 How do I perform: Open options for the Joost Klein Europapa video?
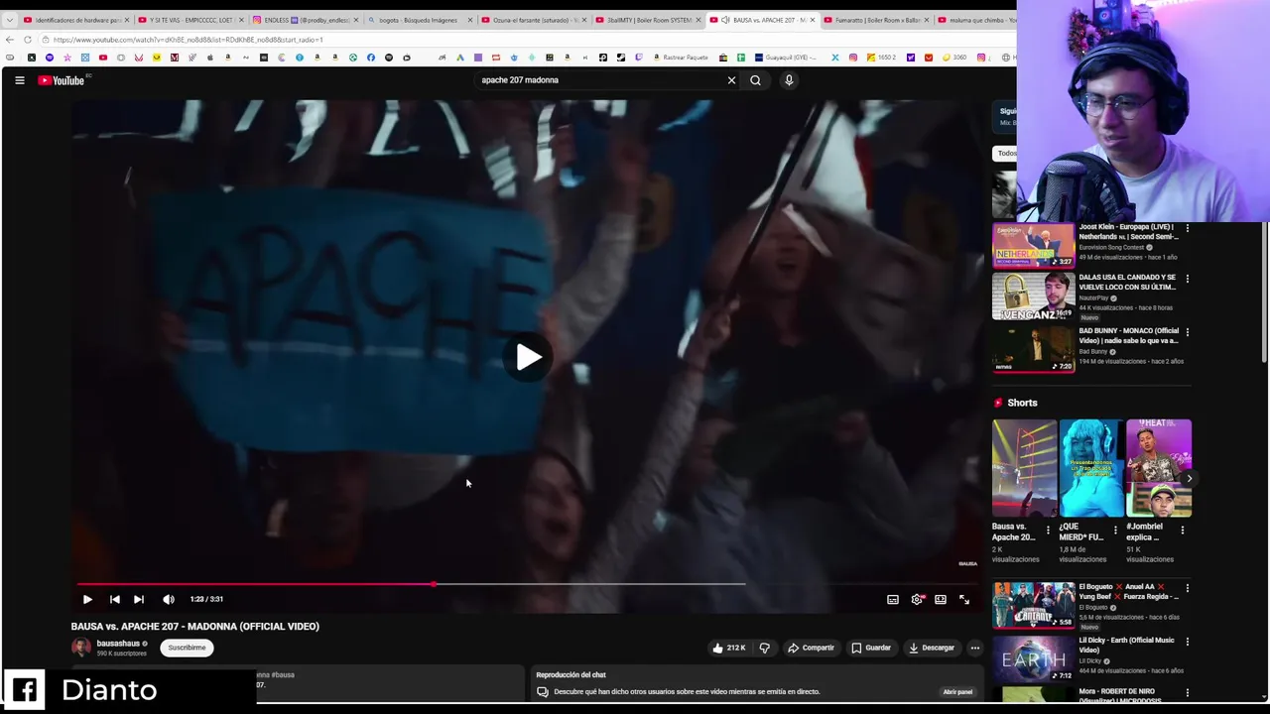(x=1187, y=228)
